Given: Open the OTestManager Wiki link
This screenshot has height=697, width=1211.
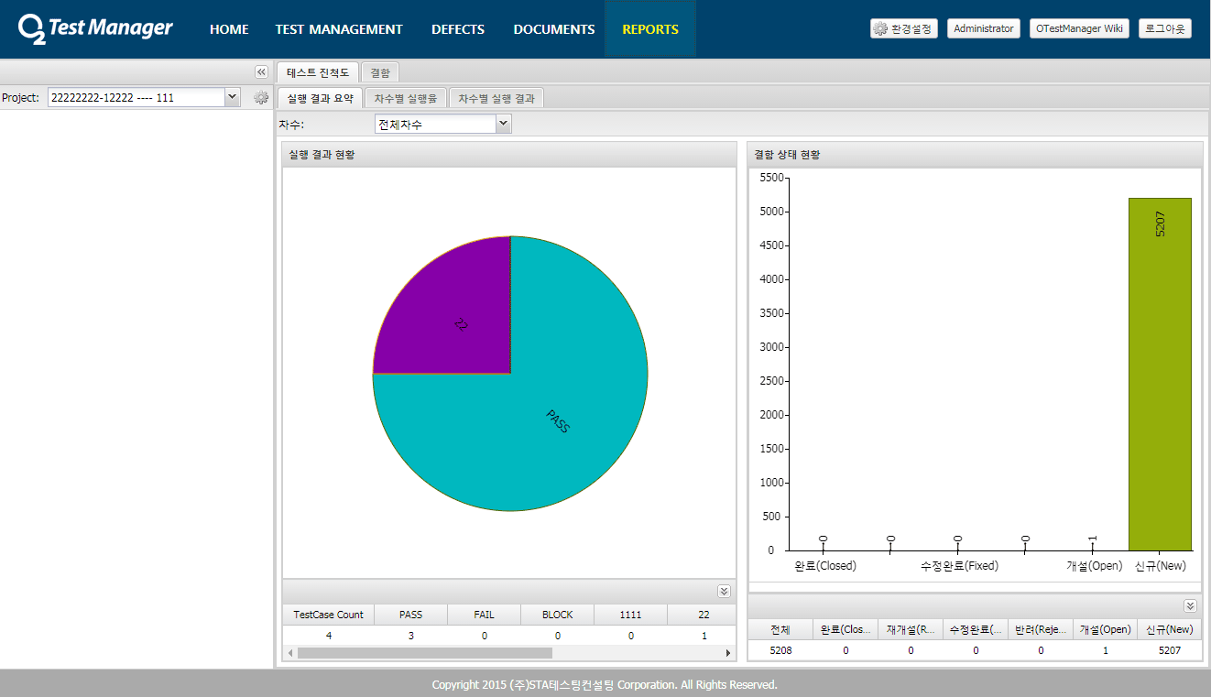Looking at the screenshot, I should click(x=1079, y=28).
